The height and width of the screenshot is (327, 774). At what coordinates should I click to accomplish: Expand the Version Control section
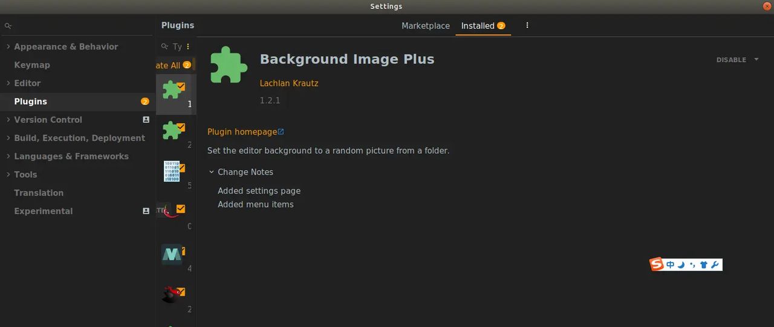[x=8, y=119]
